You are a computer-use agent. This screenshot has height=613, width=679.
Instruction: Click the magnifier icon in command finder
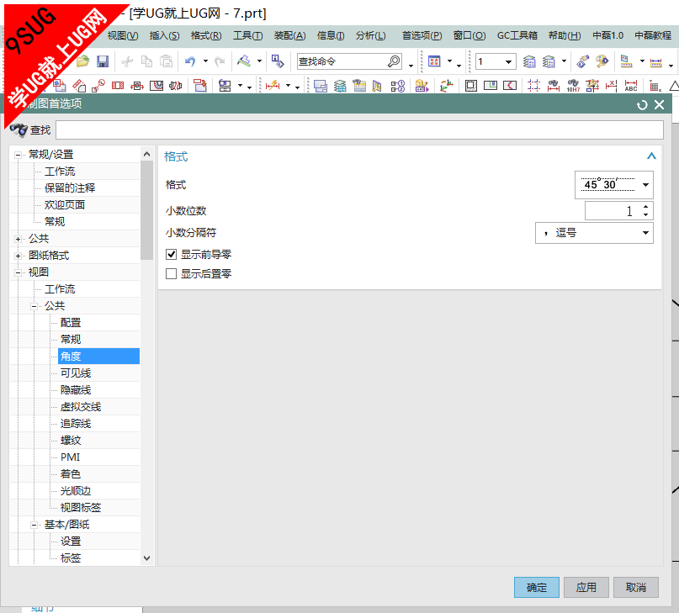(x=394, y=61)
